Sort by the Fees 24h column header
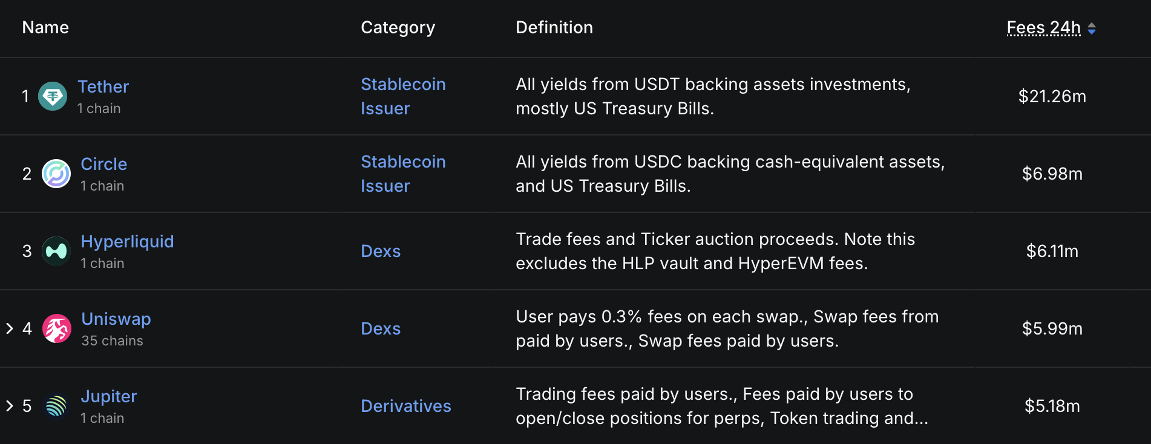 click(1044, 28)
